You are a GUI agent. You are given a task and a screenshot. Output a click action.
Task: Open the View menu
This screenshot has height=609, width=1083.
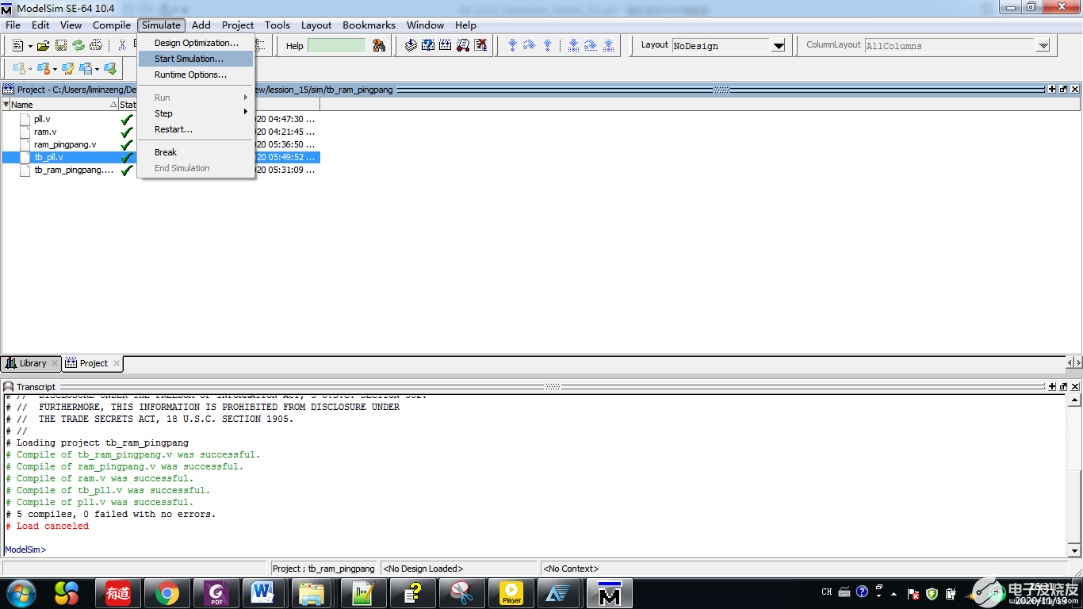pos(71,25)
